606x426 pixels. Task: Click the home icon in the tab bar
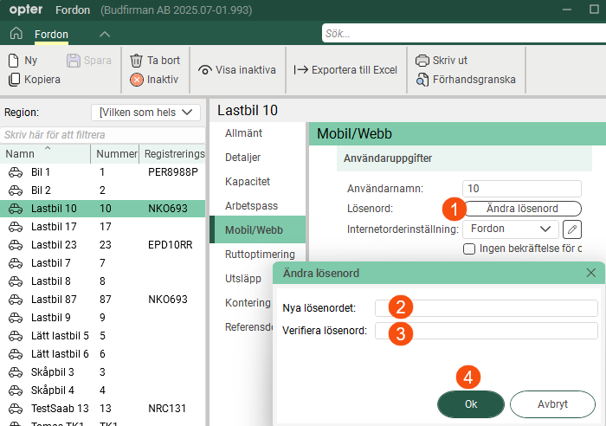click(x=16, y=34)
